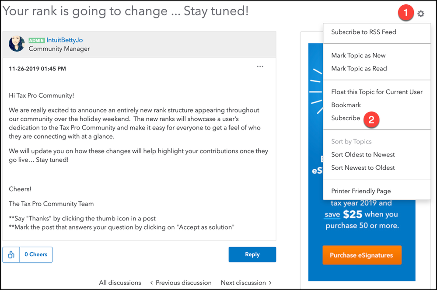
Task: Click Bookmark in the options menu
Action: pyautogui.click(x=346, y=105)
